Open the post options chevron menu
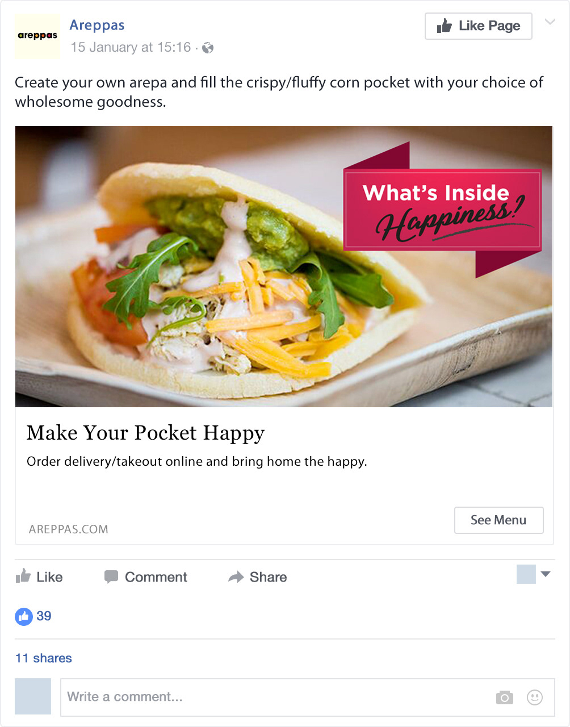The width and height of the screenshot is (570, 727). pyautogui.click(x=550, y=22)
